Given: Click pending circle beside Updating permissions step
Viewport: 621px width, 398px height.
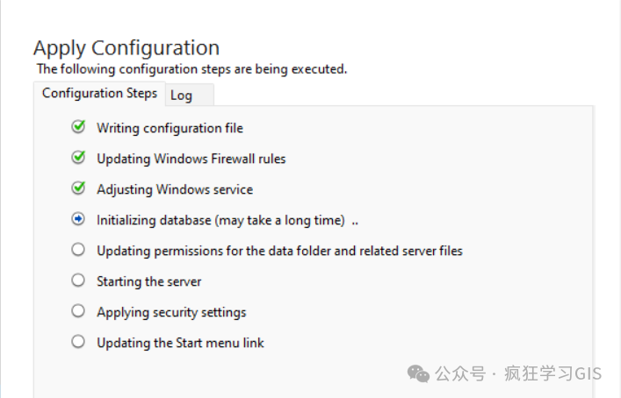Looking at the screenshot, I should 78,250.
